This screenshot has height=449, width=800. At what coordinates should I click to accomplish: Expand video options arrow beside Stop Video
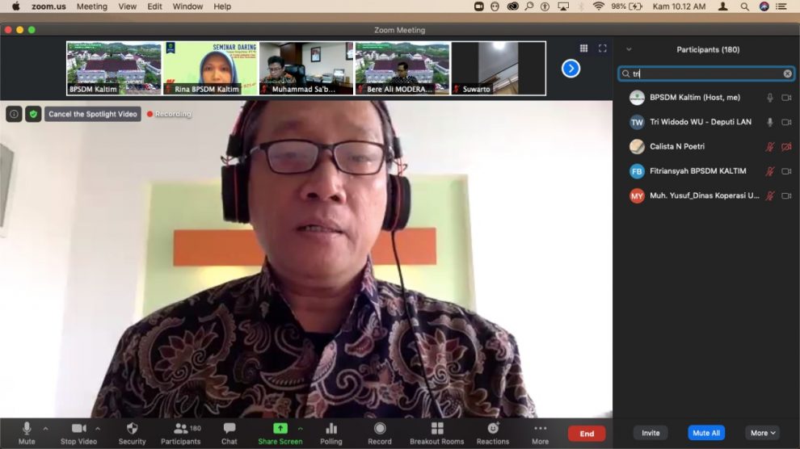click(98, 428)
